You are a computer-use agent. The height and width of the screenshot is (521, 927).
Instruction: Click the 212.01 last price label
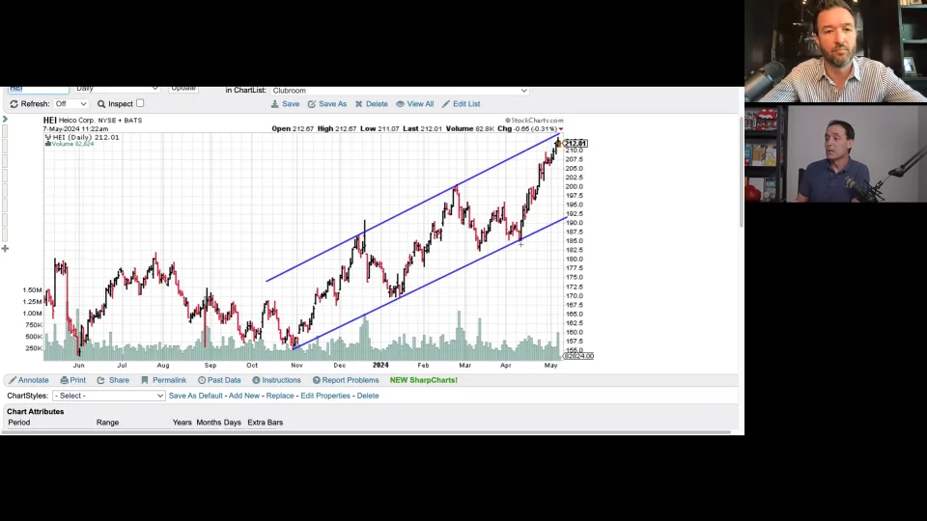point(576,144)
